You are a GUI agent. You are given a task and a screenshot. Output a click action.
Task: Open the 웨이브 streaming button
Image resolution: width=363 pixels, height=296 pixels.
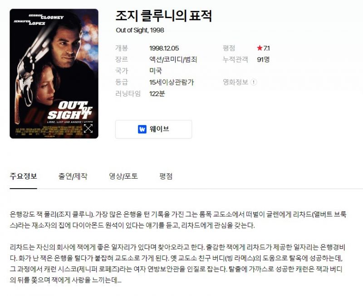point(153,129)
